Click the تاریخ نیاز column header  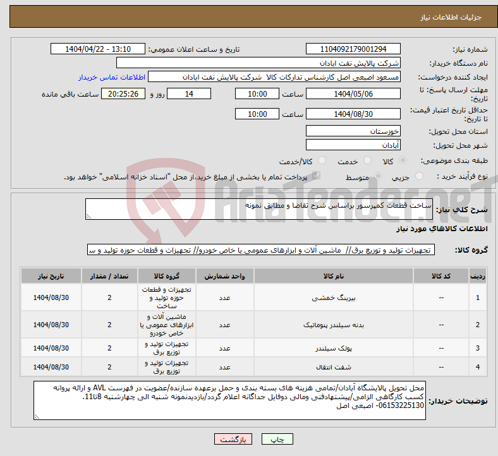click(x=51, y=276)
